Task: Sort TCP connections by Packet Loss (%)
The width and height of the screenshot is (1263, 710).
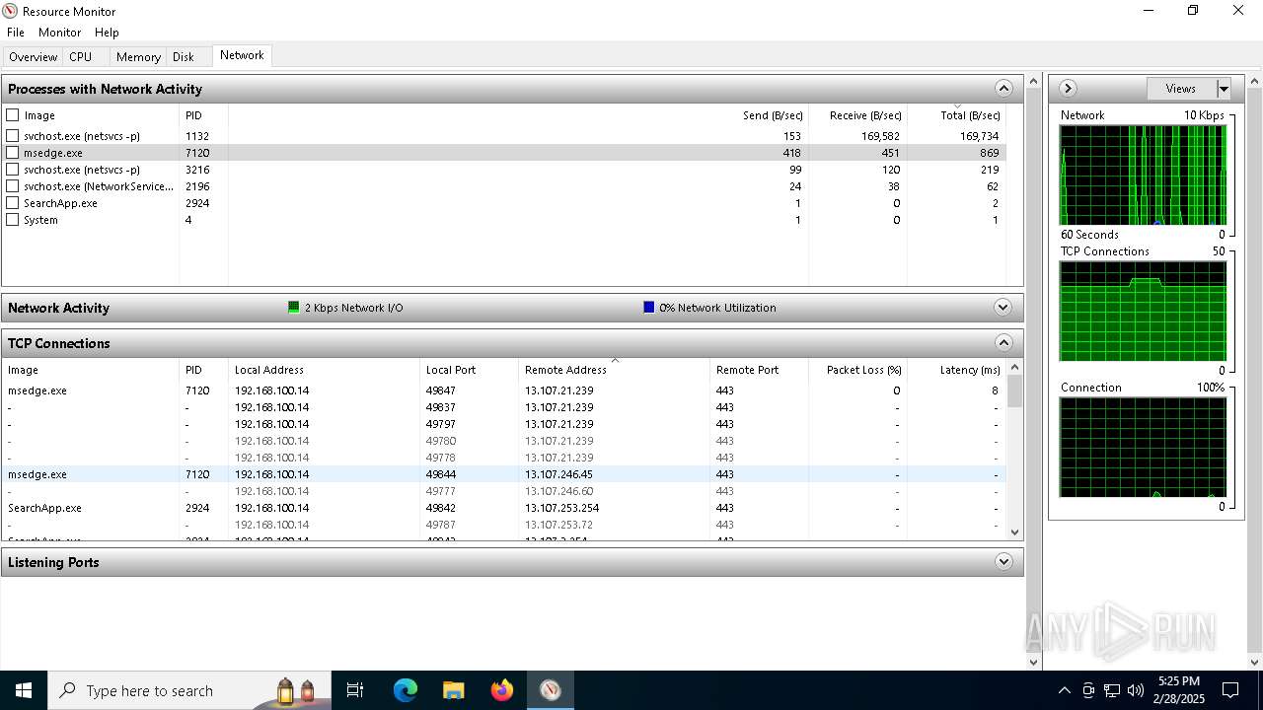Action: (863, 370)
